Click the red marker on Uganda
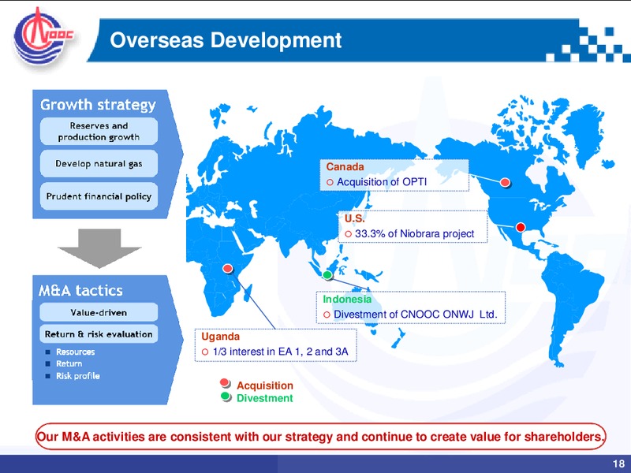This screenshot has height=473, width=631. (228, 269)
